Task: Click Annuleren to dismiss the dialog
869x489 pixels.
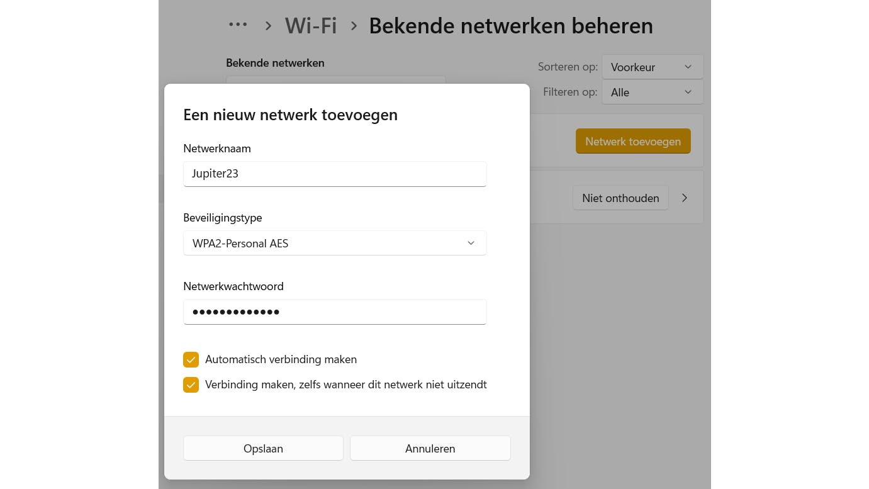Action: point(430,448)
